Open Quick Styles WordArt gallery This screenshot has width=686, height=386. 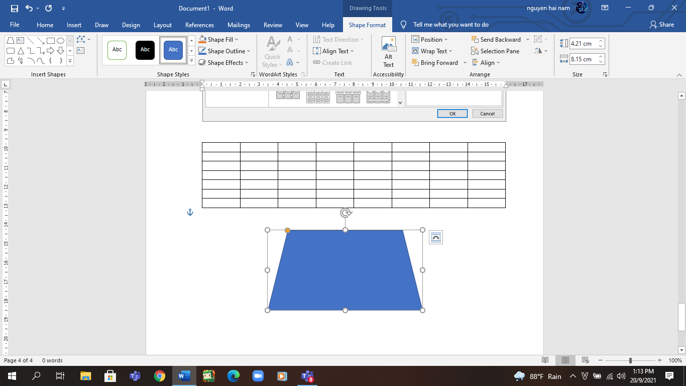(x=273, y=52)
